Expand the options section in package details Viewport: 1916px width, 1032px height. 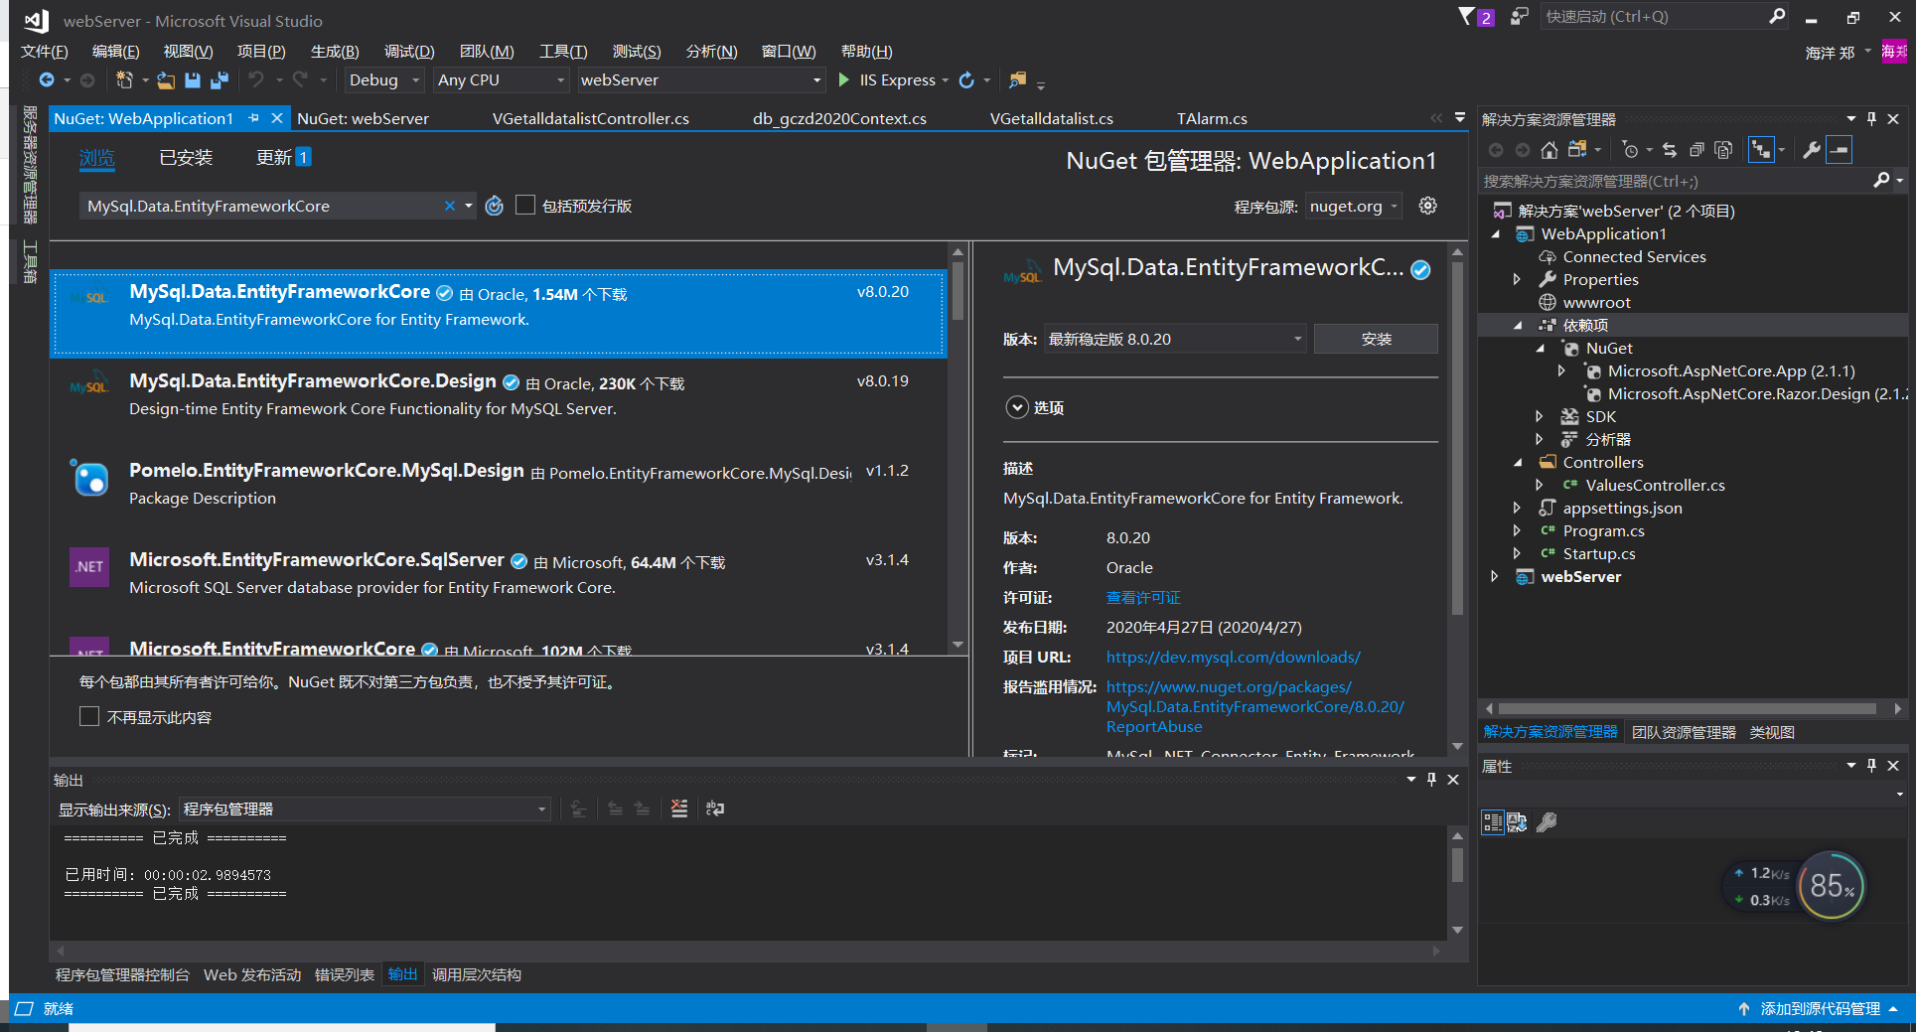pyautogui.click(x=1017, y=407)
